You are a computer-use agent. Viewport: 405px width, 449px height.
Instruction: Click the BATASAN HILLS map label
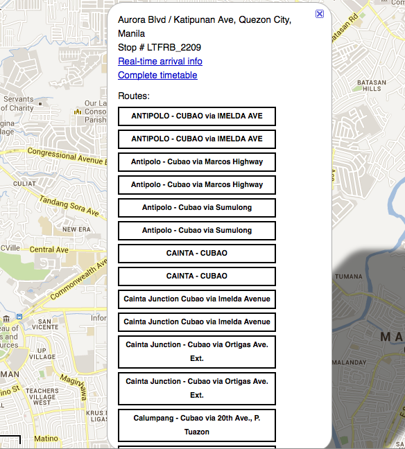372,86
